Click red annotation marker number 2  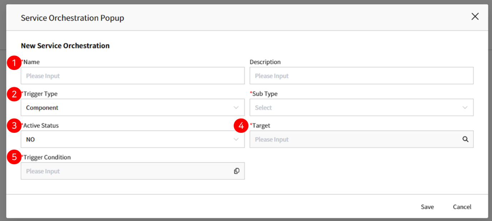click(14, 95)
